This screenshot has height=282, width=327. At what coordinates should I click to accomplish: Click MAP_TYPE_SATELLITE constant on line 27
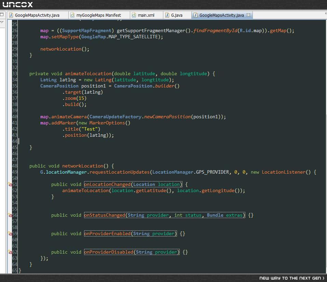(133, 37)
